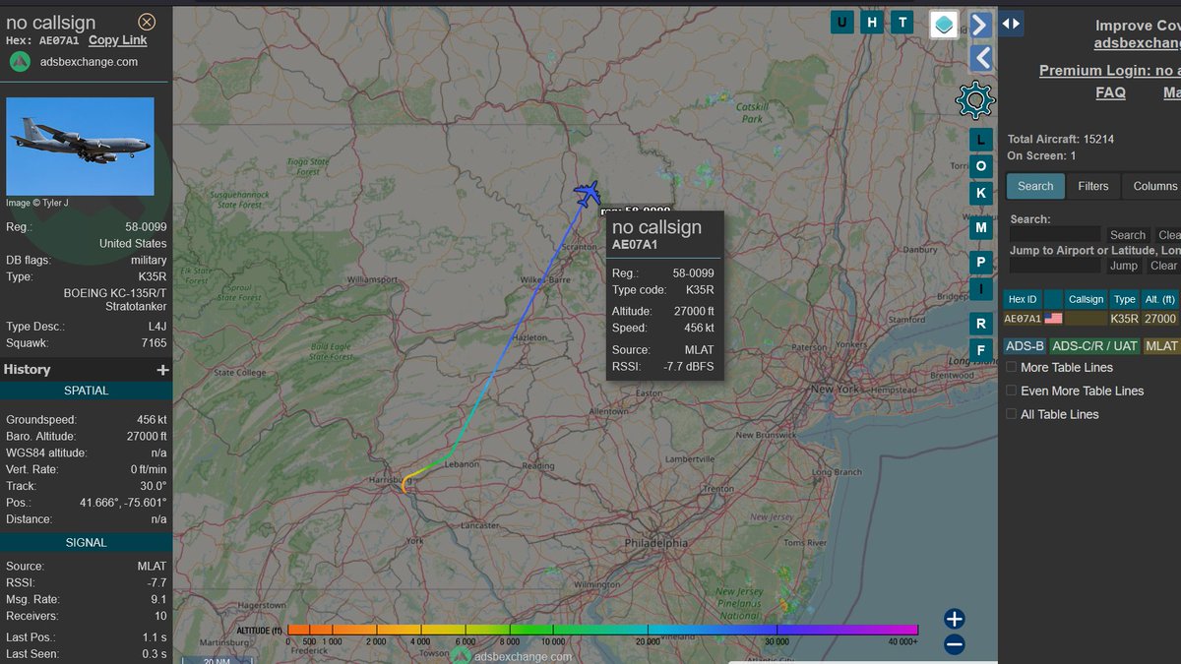Click the MLAT source legend label
Screen dimensions: 1181x664
1161,346
